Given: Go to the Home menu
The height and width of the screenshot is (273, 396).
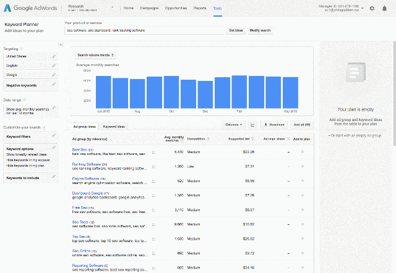Looking at the screenshot, I should [128, 8].
